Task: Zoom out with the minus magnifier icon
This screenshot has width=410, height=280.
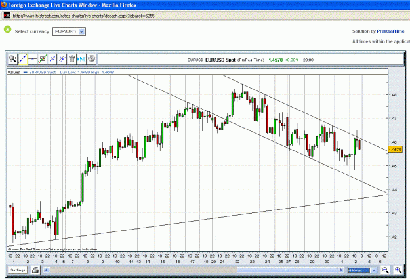Action: tap(386, 270)
